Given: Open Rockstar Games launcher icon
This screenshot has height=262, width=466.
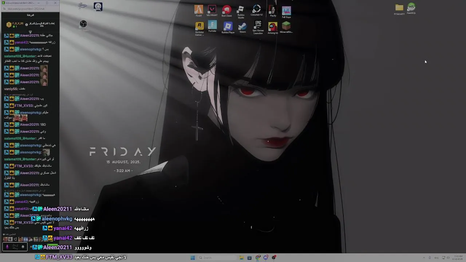Looking at the screenshot, I should click(x=200, y=29).
